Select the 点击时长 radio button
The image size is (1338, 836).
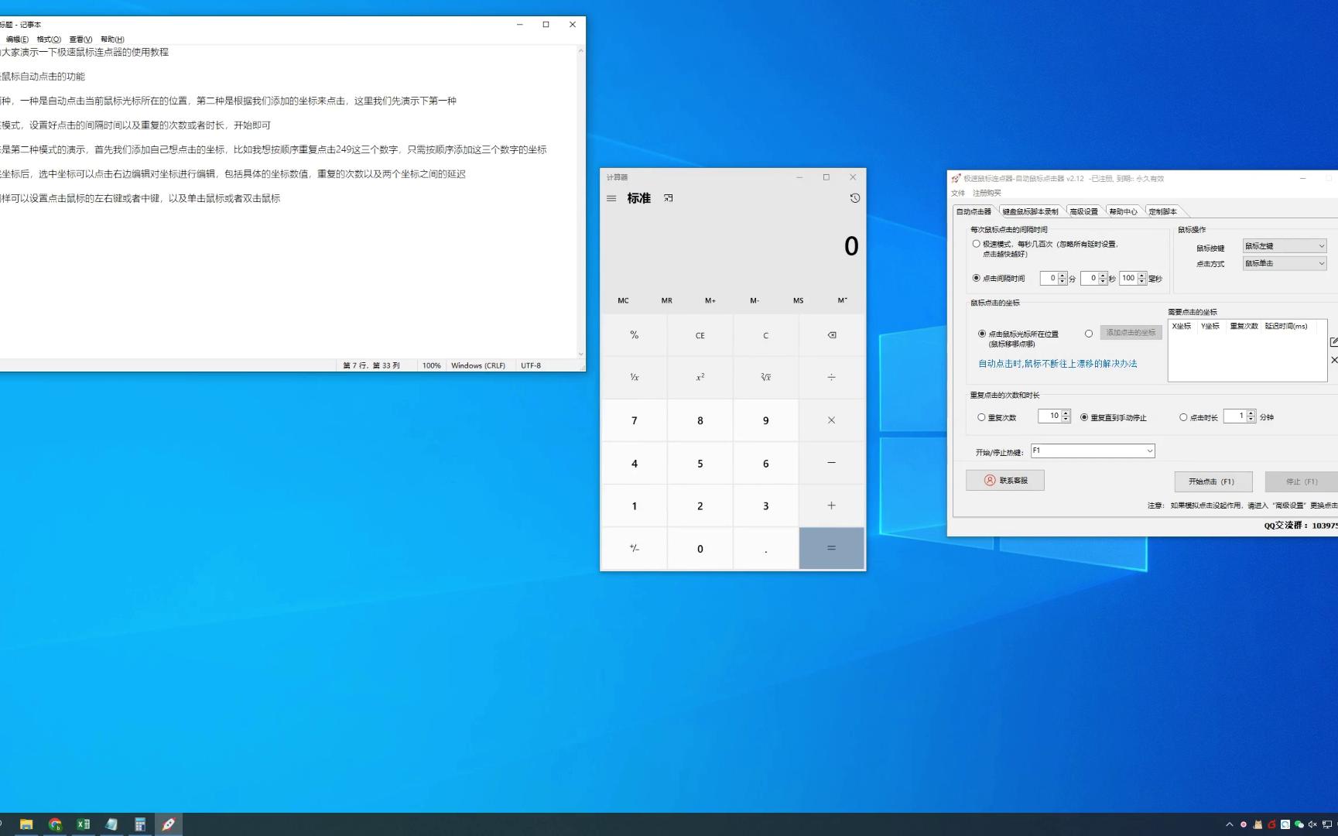(x=1183, y=417)
